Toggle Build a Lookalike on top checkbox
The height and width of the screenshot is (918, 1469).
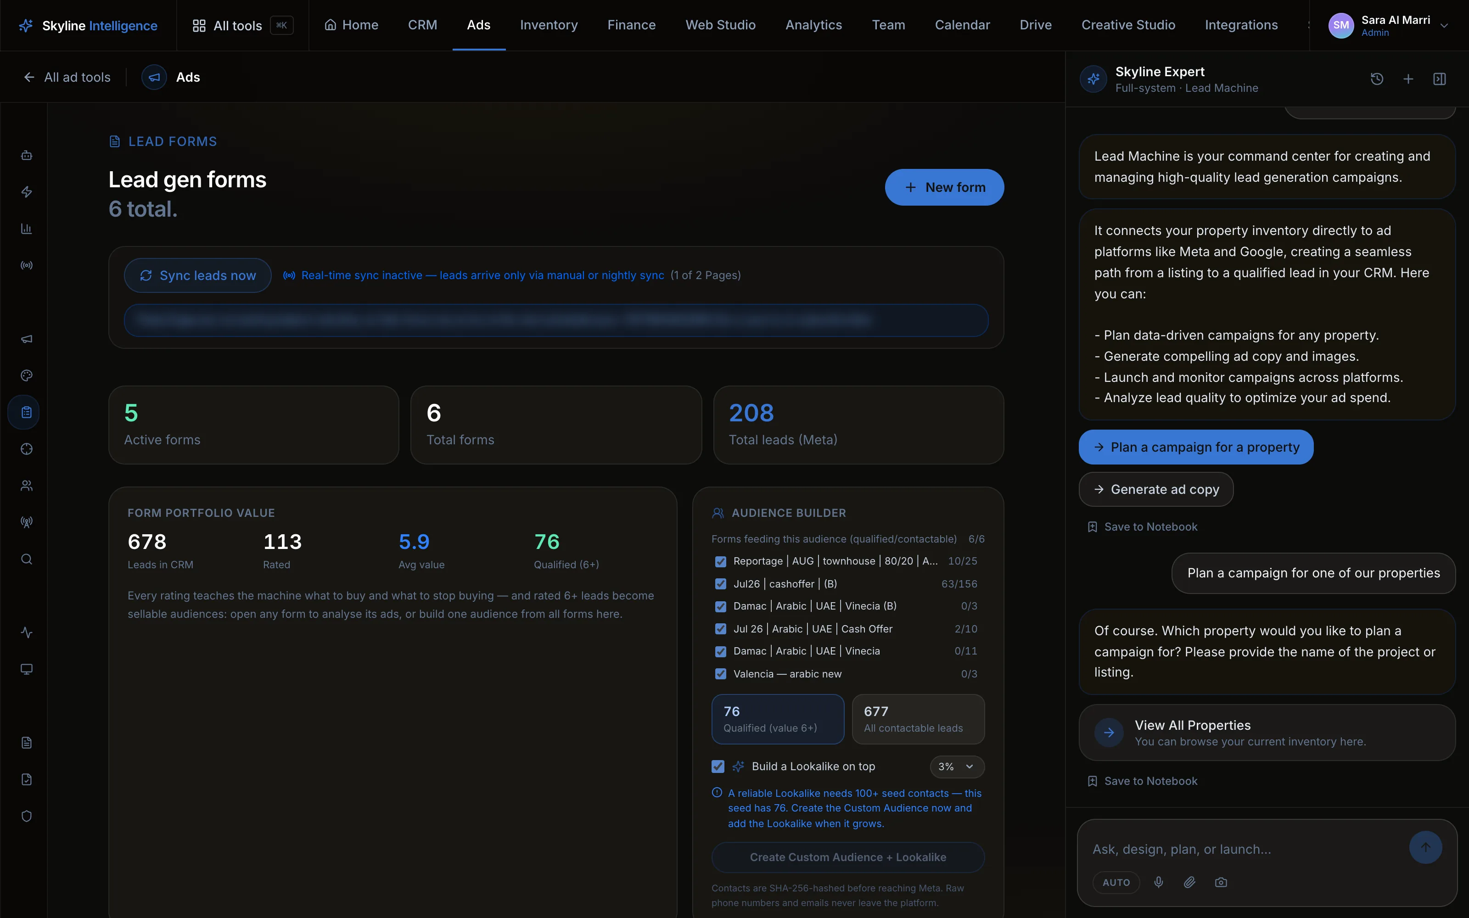tap(718, 767)
